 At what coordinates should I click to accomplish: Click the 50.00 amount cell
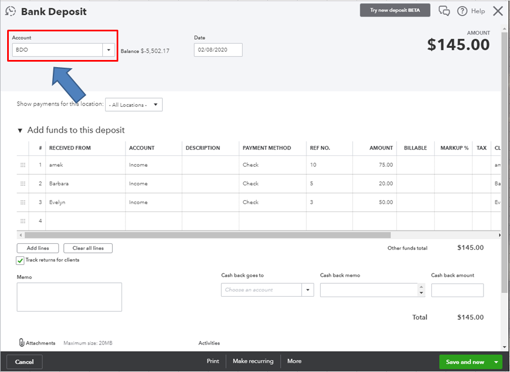[374, 202]
